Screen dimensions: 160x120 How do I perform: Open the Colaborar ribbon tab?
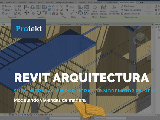click(81, 2)
